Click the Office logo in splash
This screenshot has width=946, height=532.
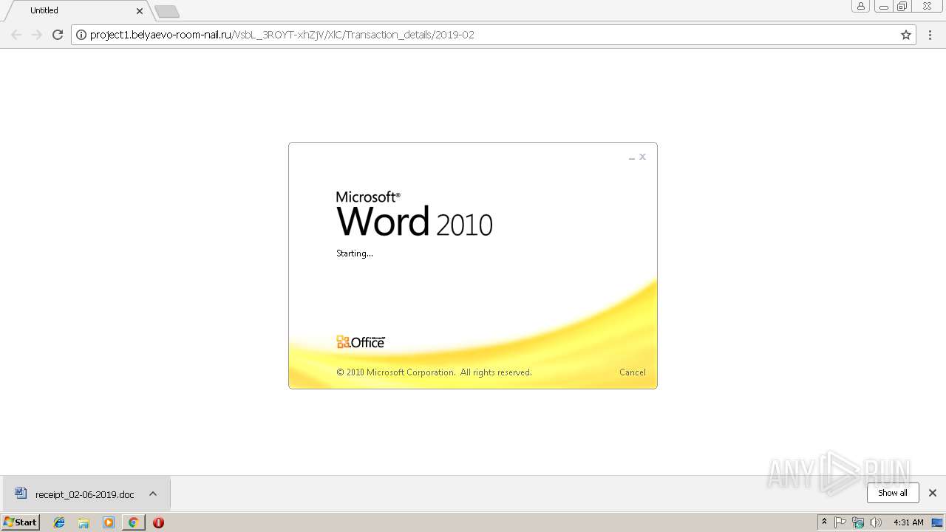click(361, 342)
